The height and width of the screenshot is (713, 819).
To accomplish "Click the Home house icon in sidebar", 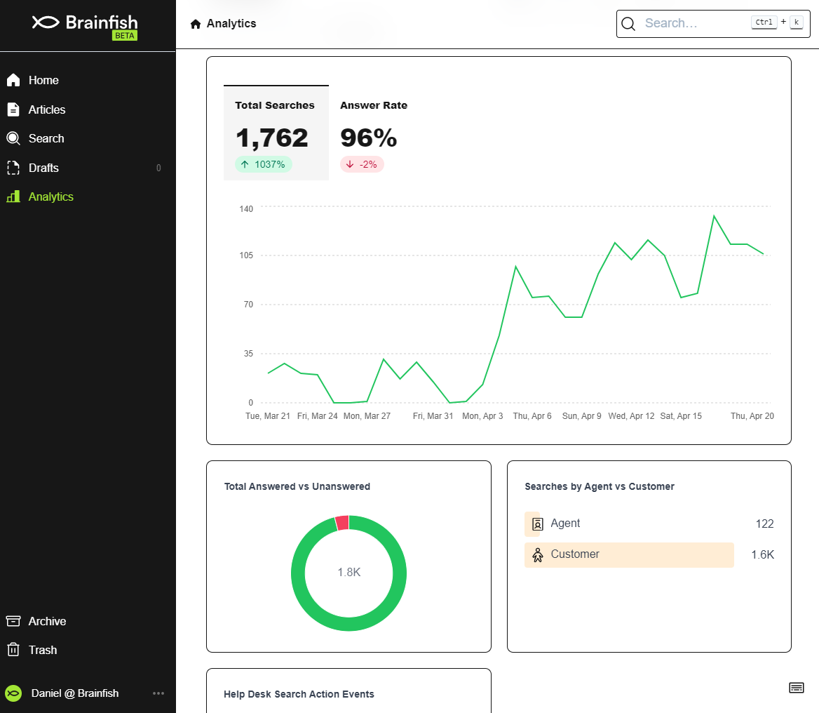I will [13, 80].
